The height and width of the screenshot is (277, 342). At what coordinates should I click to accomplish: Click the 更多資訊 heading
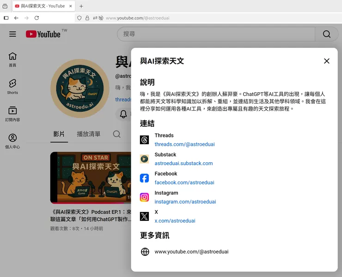click(155, 235)
